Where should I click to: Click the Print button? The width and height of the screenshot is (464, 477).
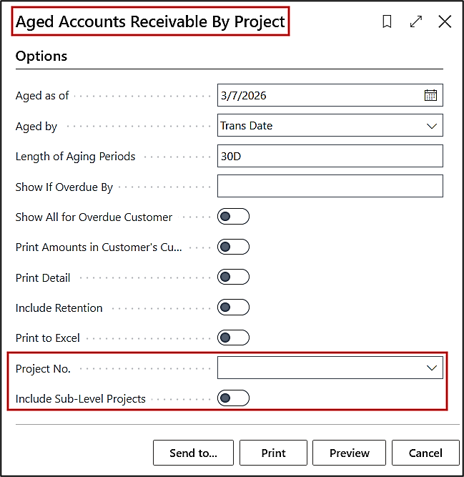(273, 453)
